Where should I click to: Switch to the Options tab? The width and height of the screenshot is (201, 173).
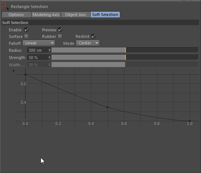(16, 15)
